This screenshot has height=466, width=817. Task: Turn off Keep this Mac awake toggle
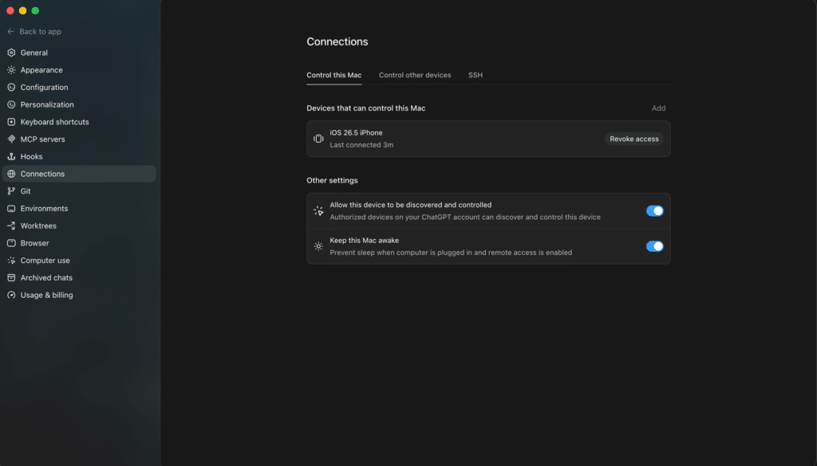point(654,246)
